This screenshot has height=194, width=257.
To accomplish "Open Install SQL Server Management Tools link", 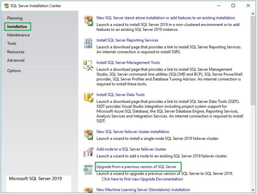I will pos(128,63).
